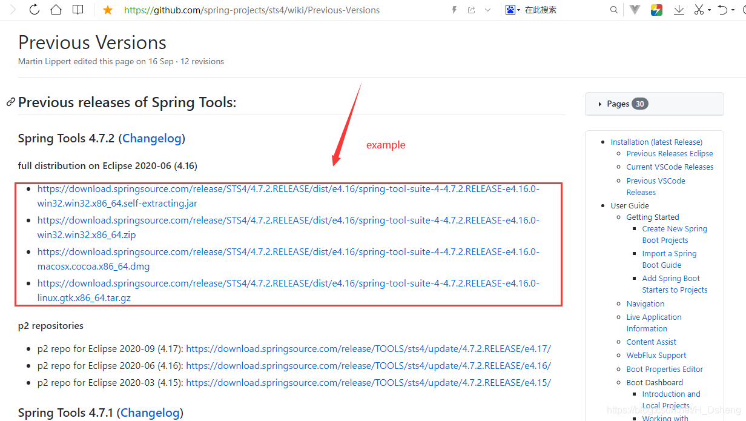This screenshot has height=421, width=746.
Task: Click the anchor link icon beside heading
Action: click(11, 102)
